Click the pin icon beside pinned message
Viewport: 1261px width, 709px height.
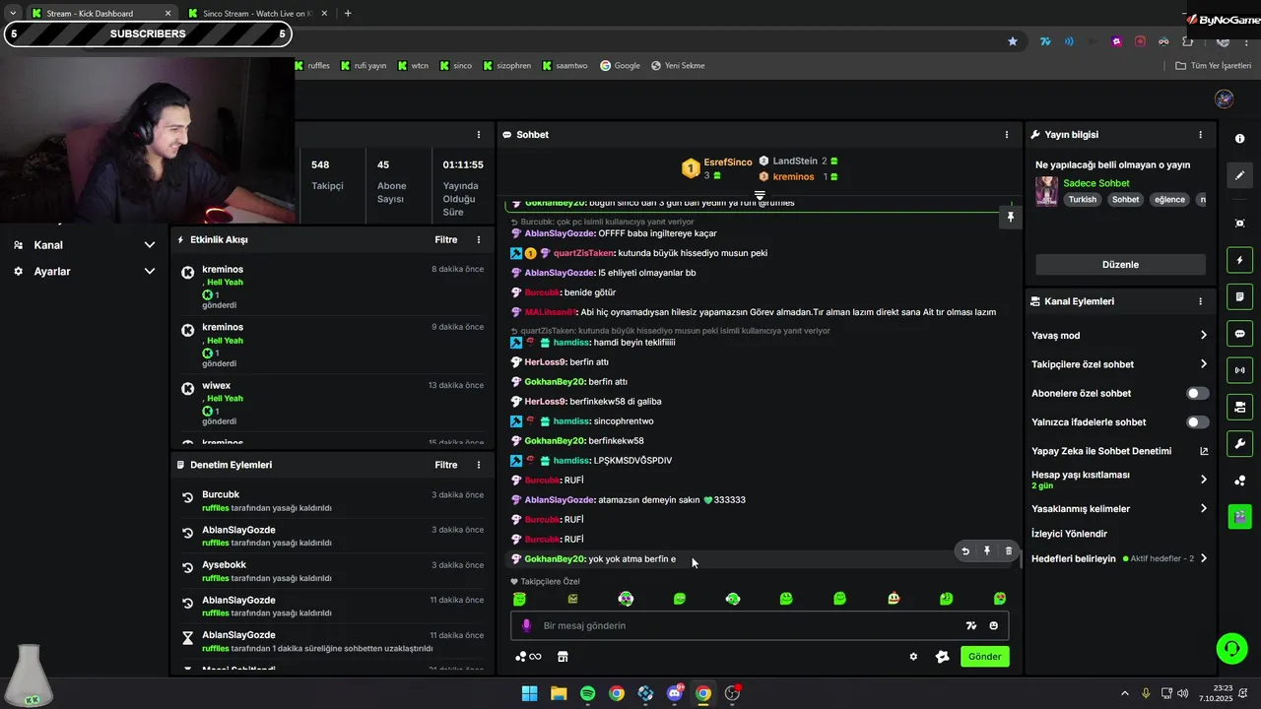(x=1010, y=217)
